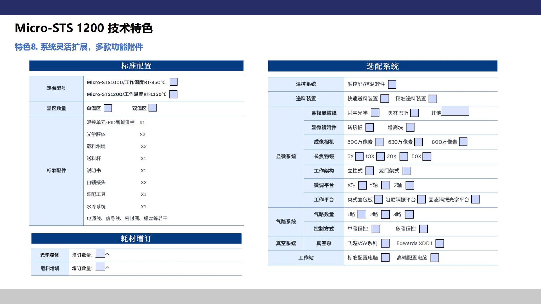Check the Micro-STS1000 RT-950℃ checkbox
The width and height of the screenshot is (541, 304).
pos(173,82)
